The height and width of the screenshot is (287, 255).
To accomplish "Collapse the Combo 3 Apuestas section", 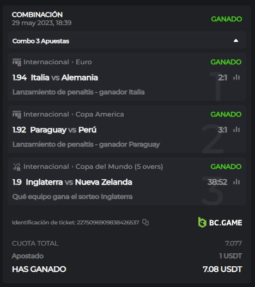I will (x=236, y=41).
